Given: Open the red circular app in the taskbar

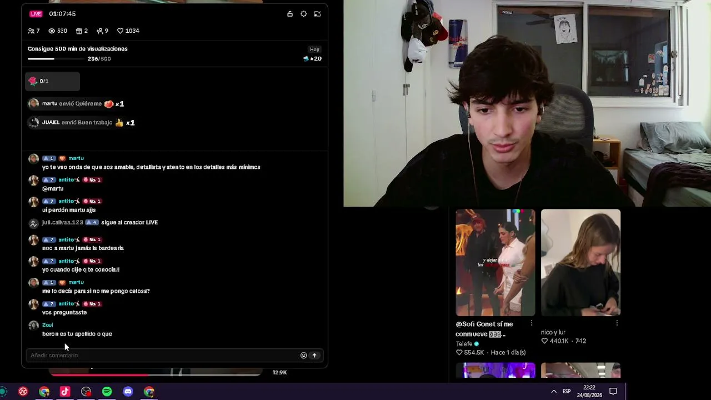Looking at the screenshot, I should tap(23, 392).
